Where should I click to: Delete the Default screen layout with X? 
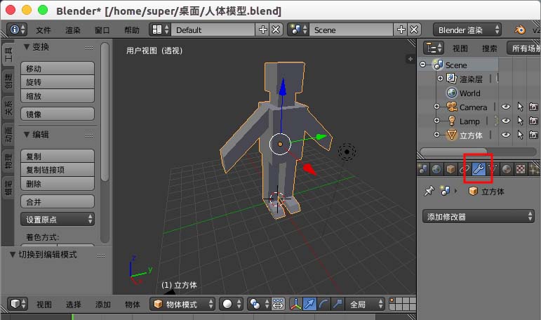tap(276, 29)
